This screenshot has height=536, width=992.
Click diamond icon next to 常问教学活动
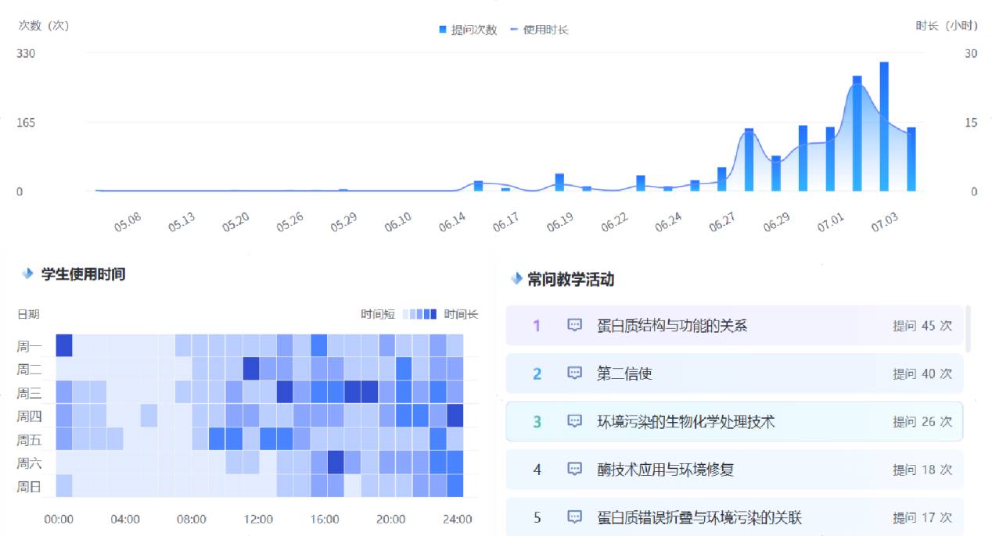click(x=516, y=280)
